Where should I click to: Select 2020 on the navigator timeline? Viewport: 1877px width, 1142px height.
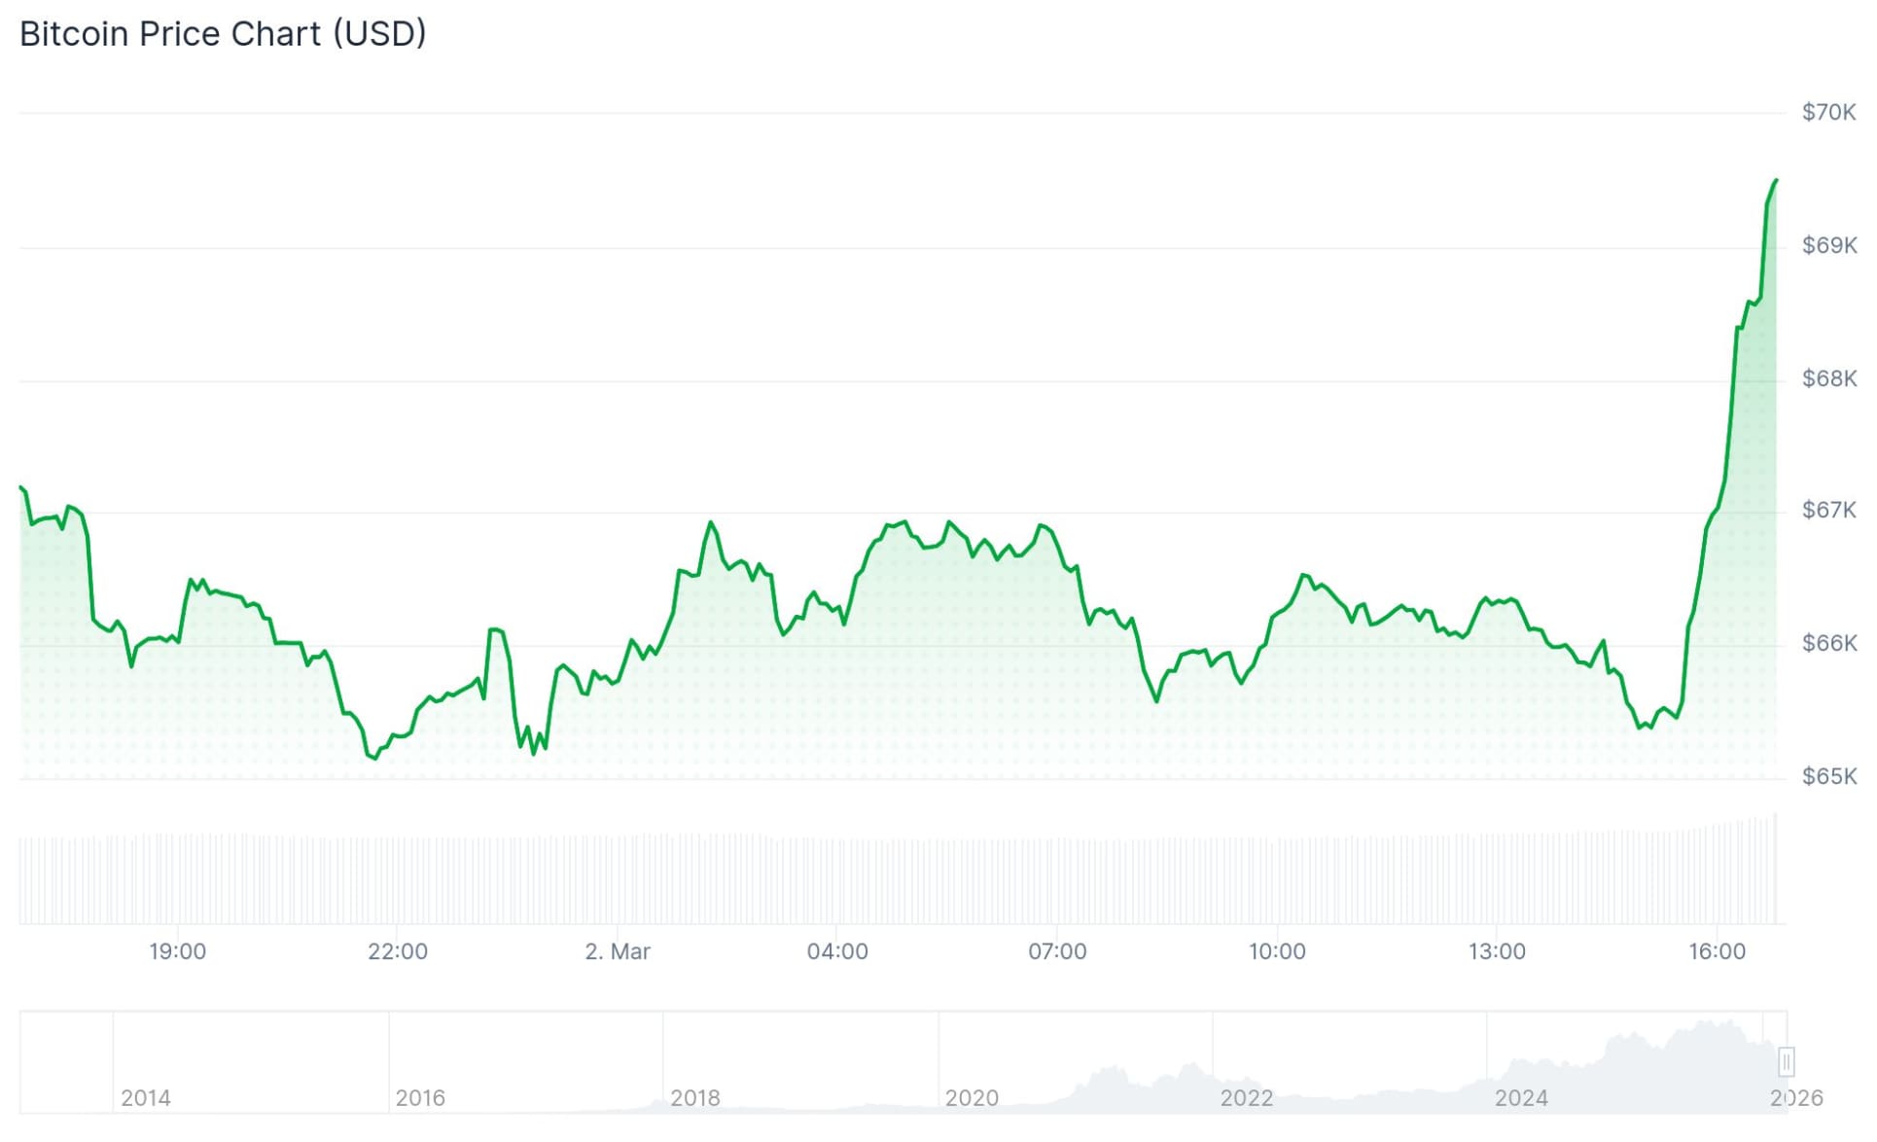click(972, 1098)
